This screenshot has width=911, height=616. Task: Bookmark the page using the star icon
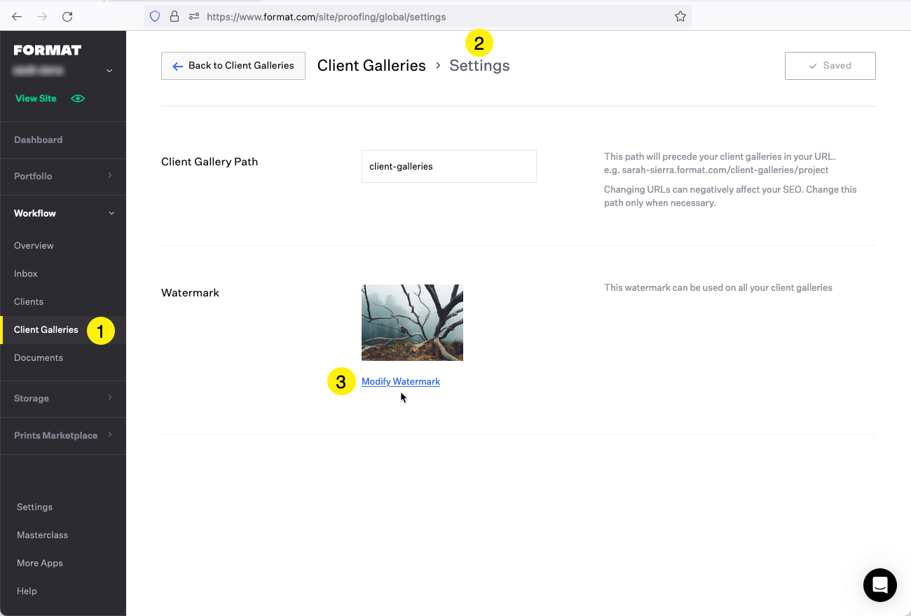(x=680, y=16)
